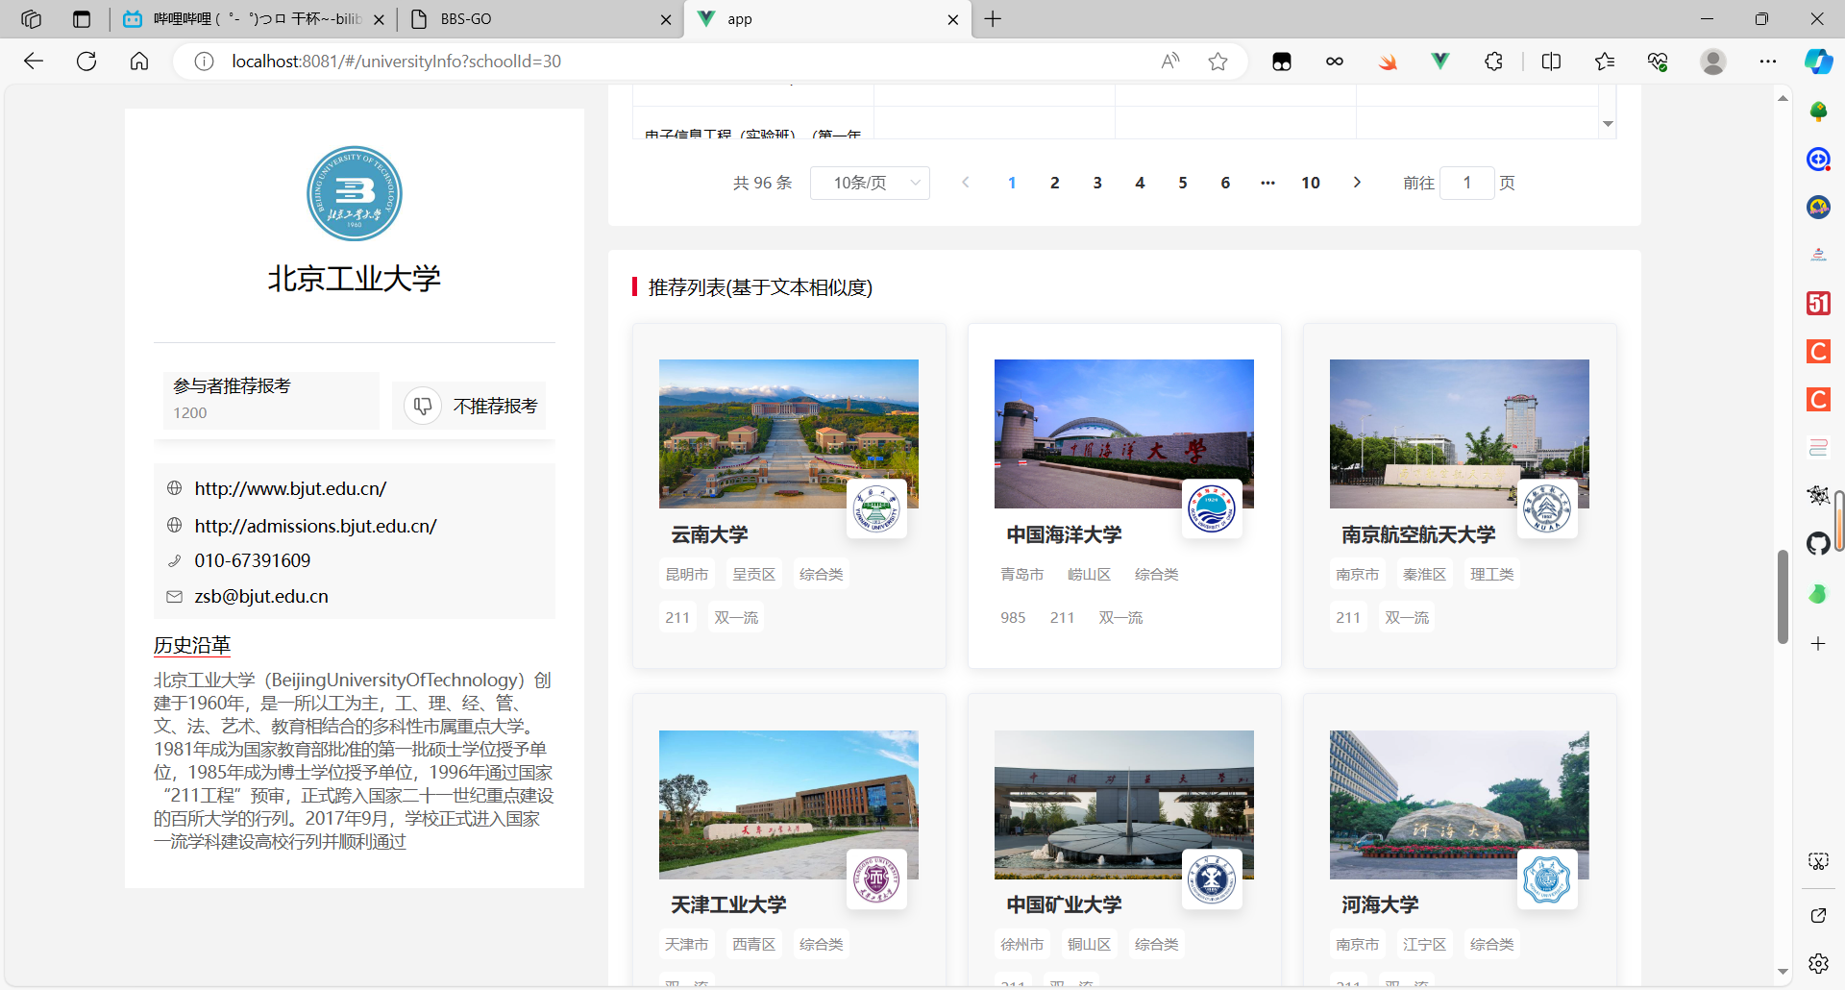Image resolution: width=1845 pixels, height=990 pixels.
Task: Select page 5 in pagination
Action: click(1183, 183)
